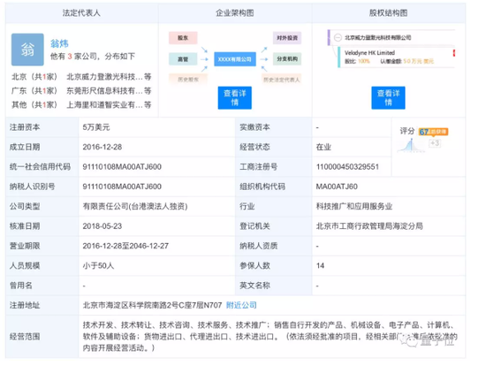The height and width of the screenshot is (366, 486).
Task: Click 北京市工商行政管理局海淀分局 registration authority
Action: pos(369,226)
